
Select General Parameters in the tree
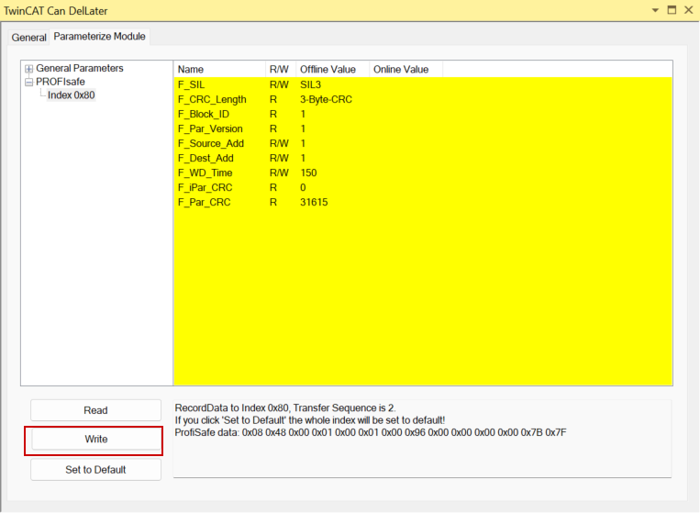[x=80, y=68]
